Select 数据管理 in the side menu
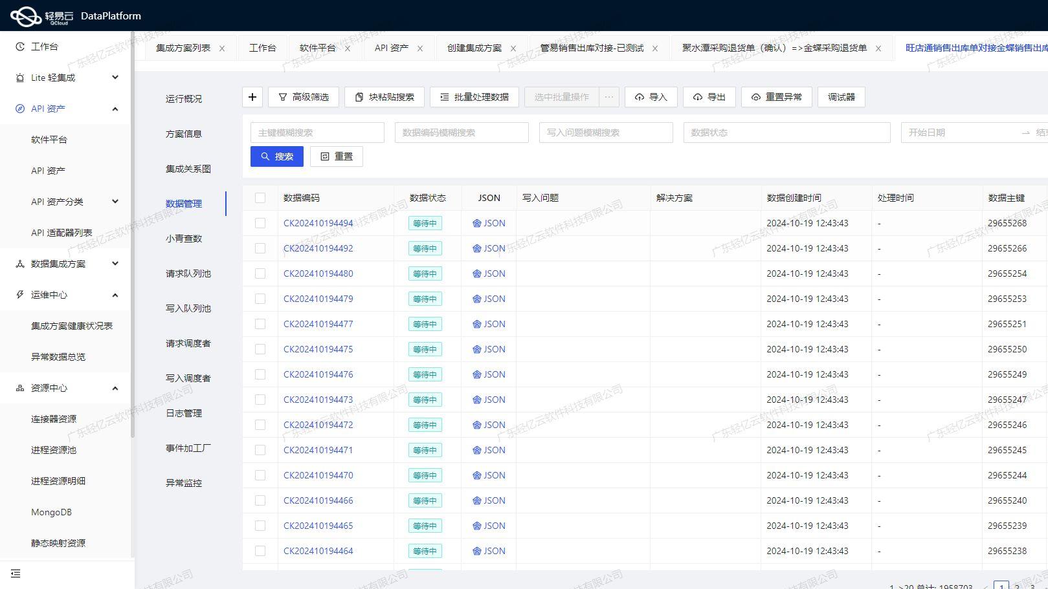Screen dimensions: 1048x589 coord(183,203)
